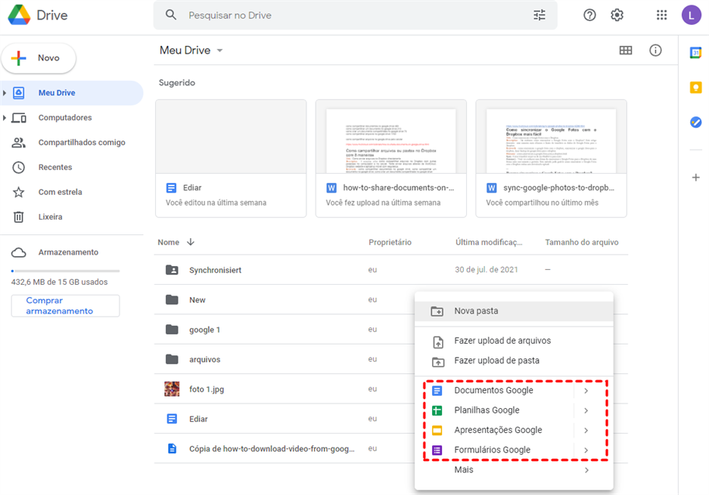Expand Formulários Google submenu arrow

pos(586,450)
